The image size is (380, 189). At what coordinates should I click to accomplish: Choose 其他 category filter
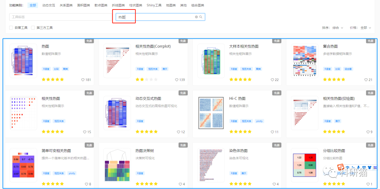coord(183,5)
